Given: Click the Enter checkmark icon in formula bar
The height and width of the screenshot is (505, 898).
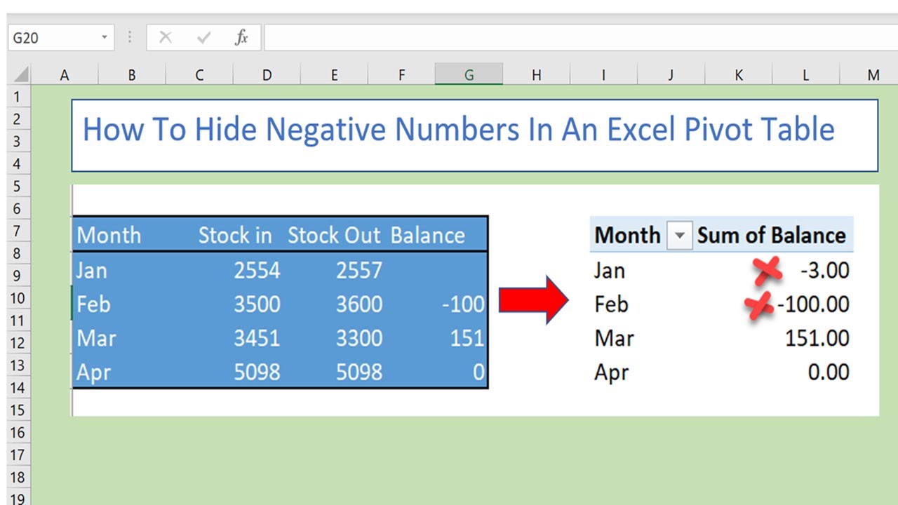Looking at the screenshot, I should tap(203, 38).
